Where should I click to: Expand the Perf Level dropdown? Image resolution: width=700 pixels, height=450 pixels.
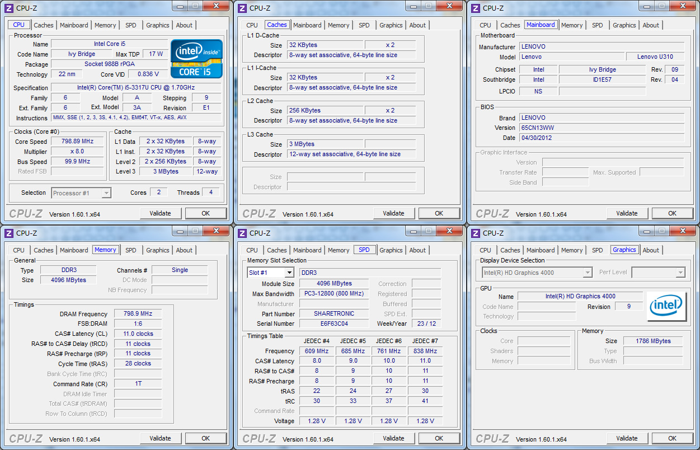pos(680,273)
